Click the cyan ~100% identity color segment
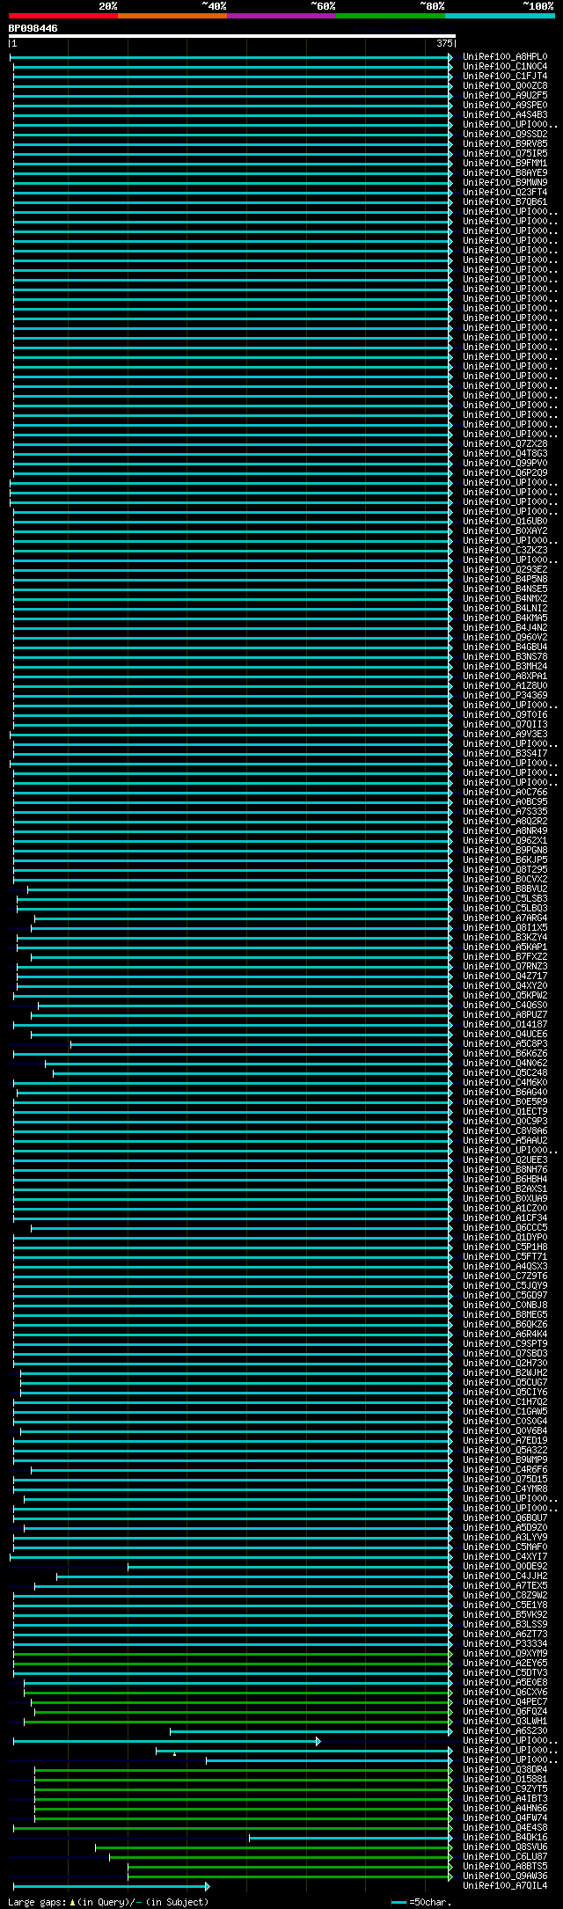This screenshot has height=1909, width=563. (500, 16)
